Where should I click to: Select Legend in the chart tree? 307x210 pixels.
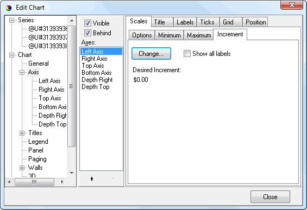[x=38, y=142]
